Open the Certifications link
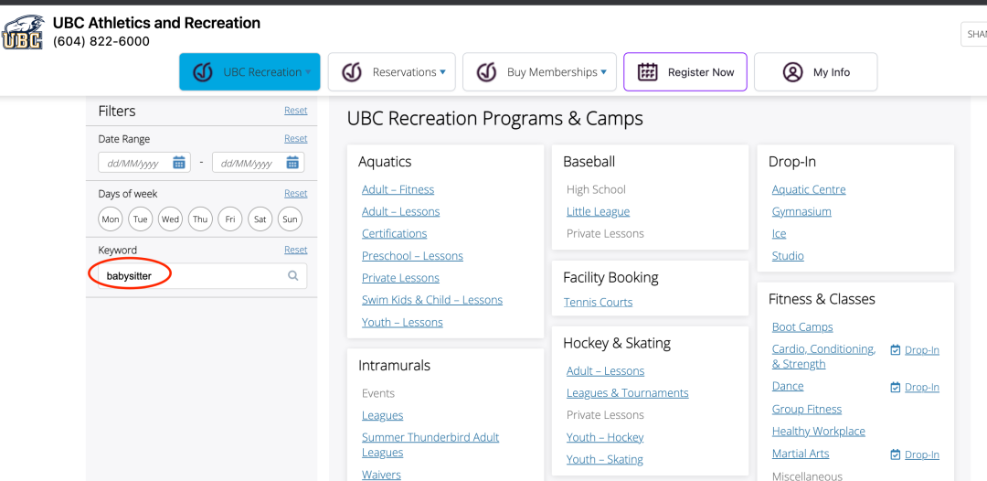Image resolution: width=987 pixels, height=481 pixels. point(394,233)
